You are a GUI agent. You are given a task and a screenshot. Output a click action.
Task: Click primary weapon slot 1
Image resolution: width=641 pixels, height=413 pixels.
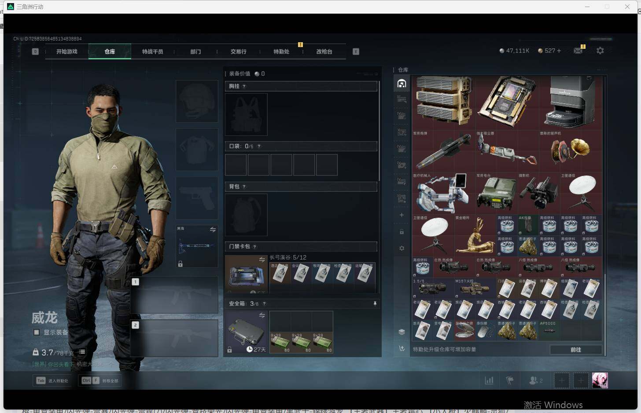(174, 295)
